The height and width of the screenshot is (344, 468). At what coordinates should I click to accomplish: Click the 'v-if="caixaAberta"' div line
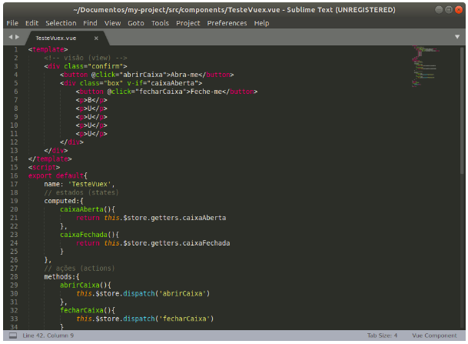click(x=131, y=83)
